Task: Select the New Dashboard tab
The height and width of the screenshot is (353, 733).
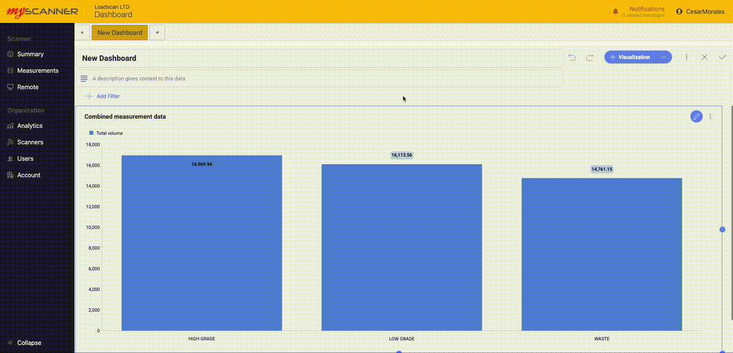Action: coord(120,32)
